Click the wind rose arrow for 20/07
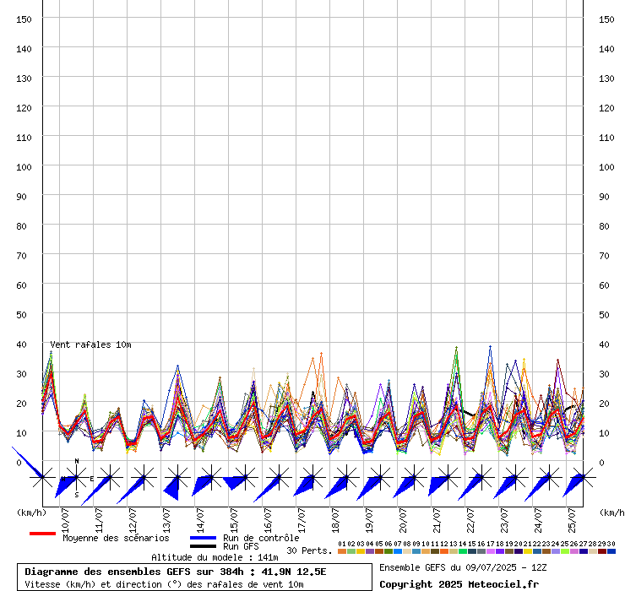Screen dimensions: 625x591 coord(405,487)
